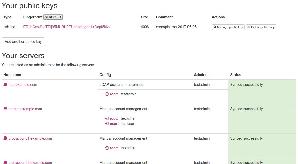Open user account link under master.example.com
Screen dimensions: 298x164
coord(114,124)
